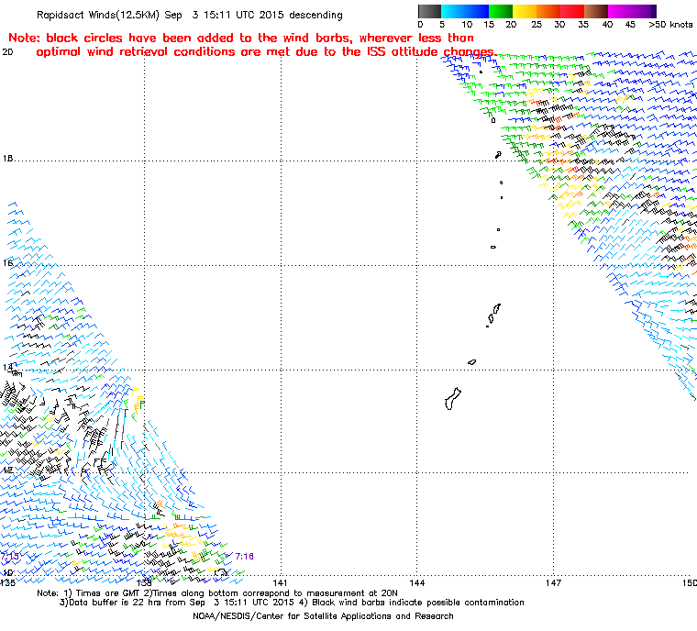Click the footnote 'Times are GMT' line

tap(217, 593)
